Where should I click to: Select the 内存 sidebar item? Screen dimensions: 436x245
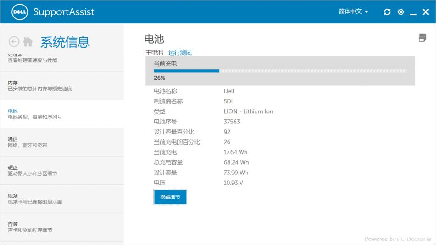point(62,86)
